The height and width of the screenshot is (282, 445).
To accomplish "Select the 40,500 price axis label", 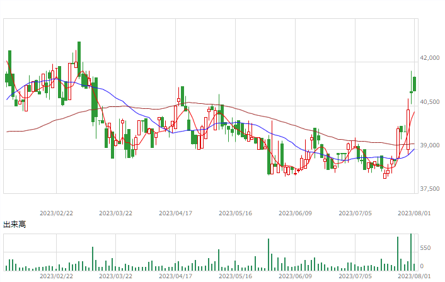I will (430, 102).
